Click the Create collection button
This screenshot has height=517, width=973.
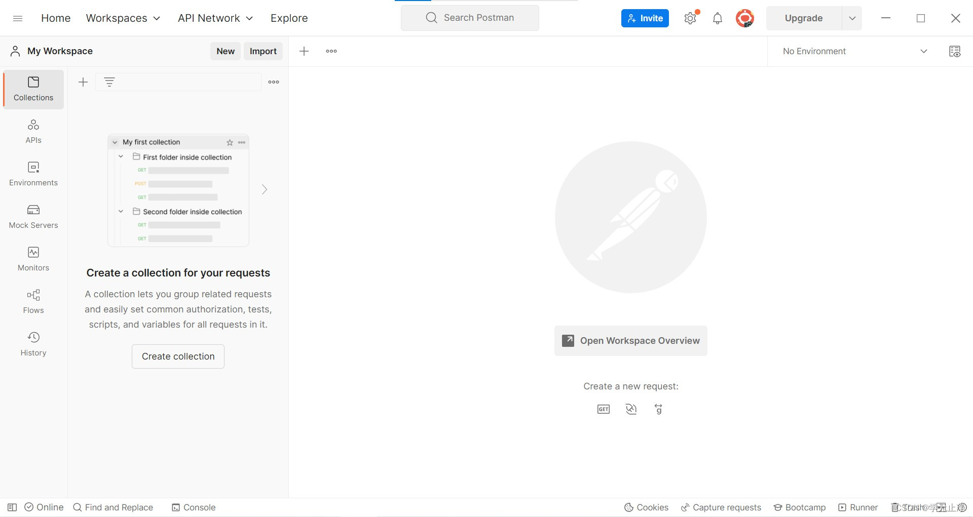(178, 356)
